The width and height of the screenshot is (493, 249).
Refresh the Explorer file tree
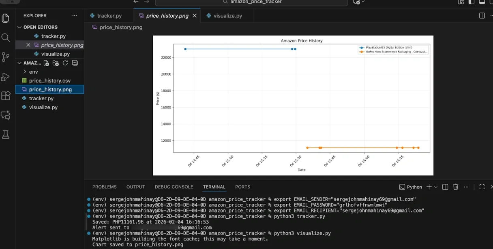coord(65,63)
